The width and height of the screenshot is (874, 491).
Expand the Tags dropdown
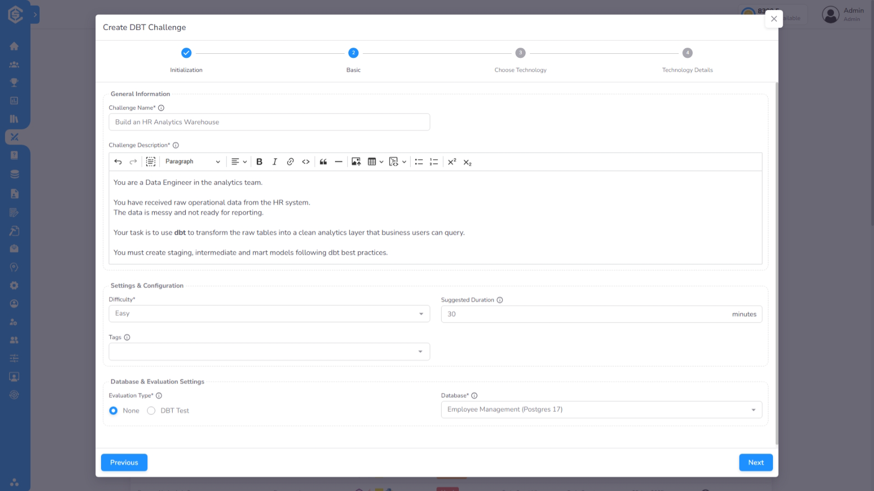[269, 352]
